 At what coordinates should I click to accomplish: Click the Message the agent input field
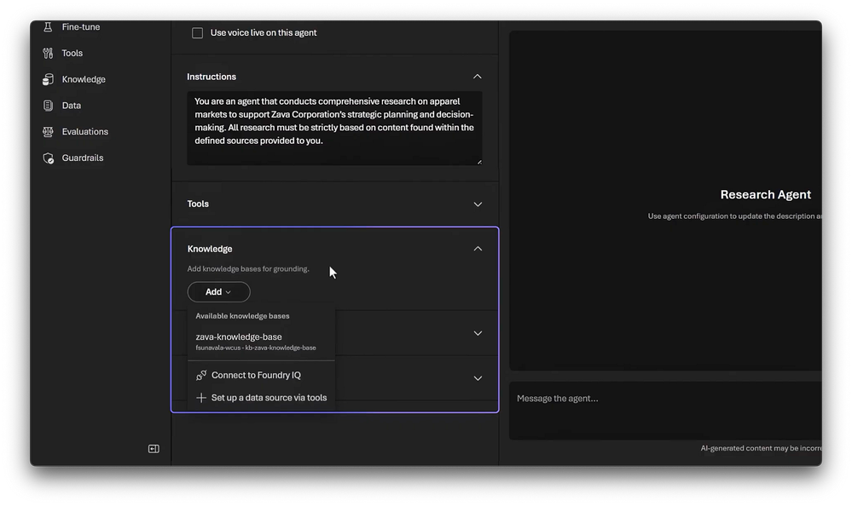pyautogui.click(x=665, y=399)
